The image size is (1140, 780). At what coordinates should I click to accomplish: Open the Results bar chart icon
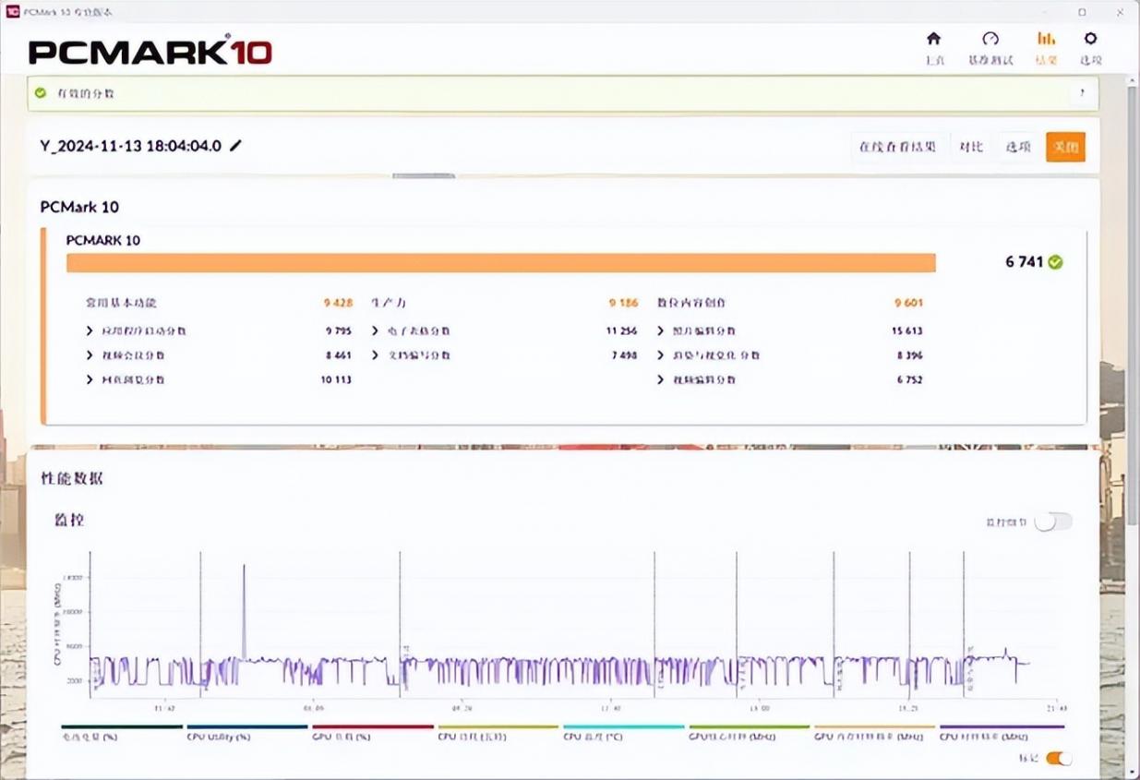click(x=1045, y=39)
